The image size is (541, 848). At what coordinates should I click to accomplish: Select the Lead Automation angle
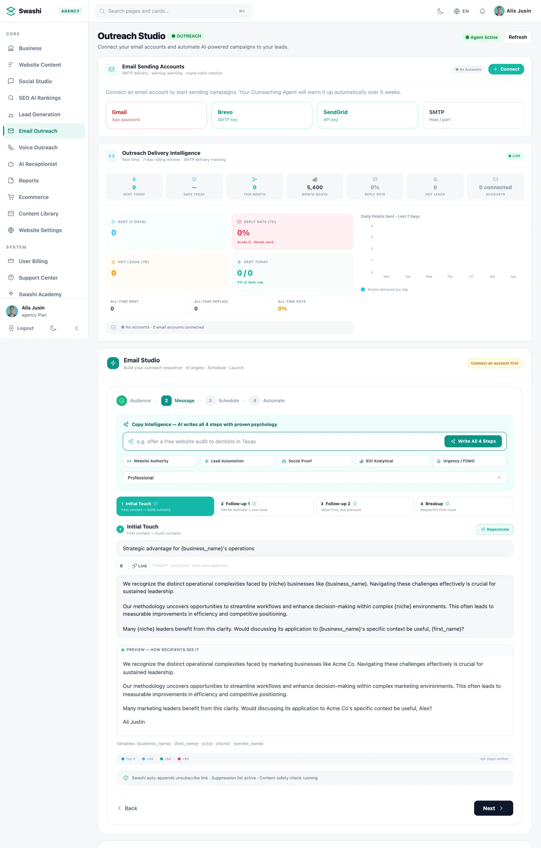(x=237, y=461)
